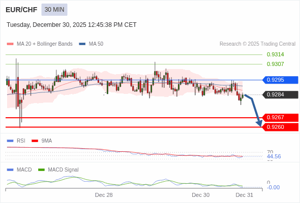Click the 30 MIN timeframe badge
This screenshot has height=203, width=300.
pos(54,10)
